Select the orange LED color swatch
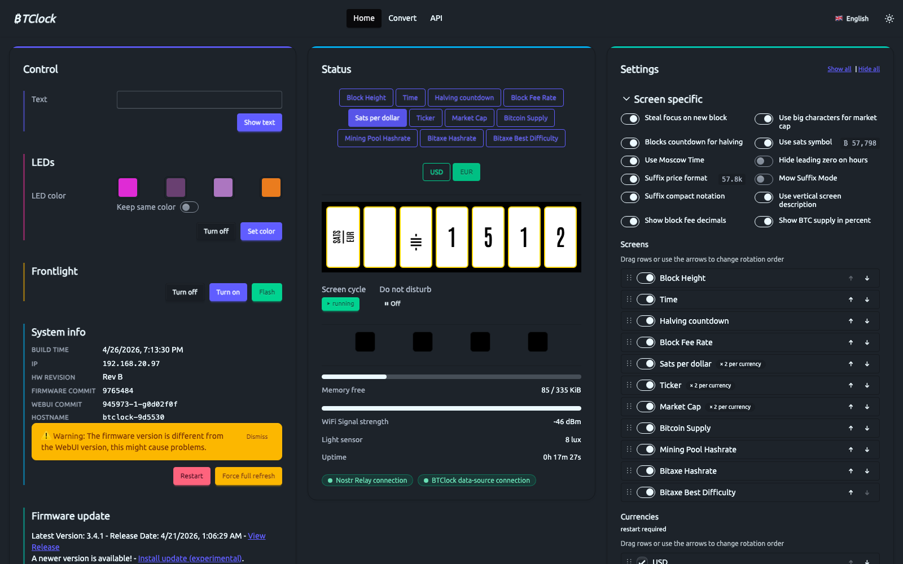This screenshot has height=564, width=903. (271, 187)
